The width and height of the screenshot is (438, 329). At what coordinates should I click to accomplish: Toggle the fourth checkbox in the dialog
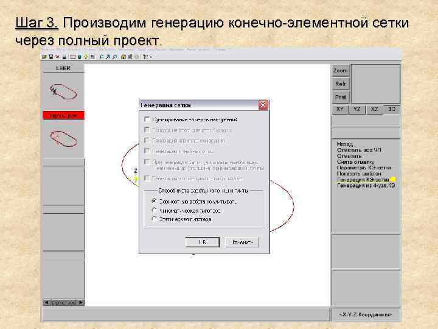pyautogui.click(x=147, y=151)
